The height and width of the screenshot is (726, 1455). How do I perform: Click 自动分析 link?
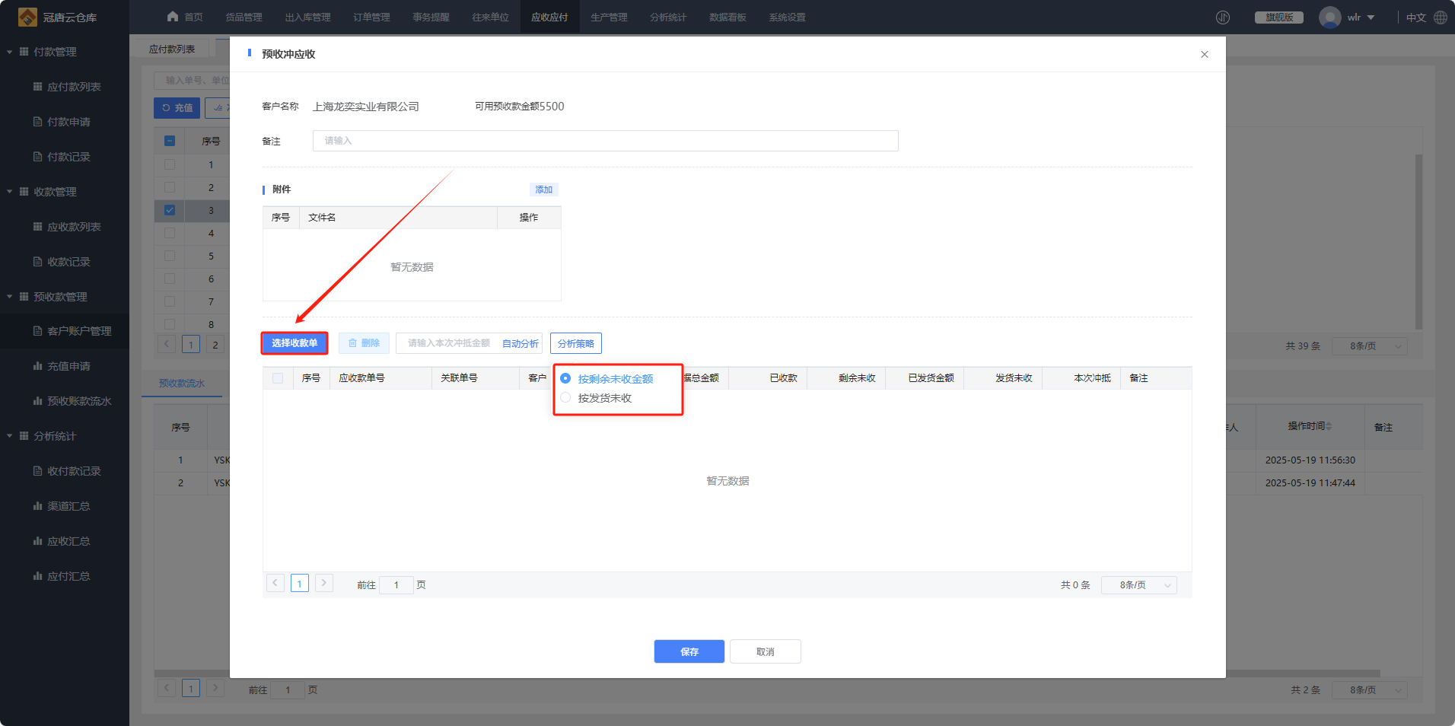[x=521, y=343]
